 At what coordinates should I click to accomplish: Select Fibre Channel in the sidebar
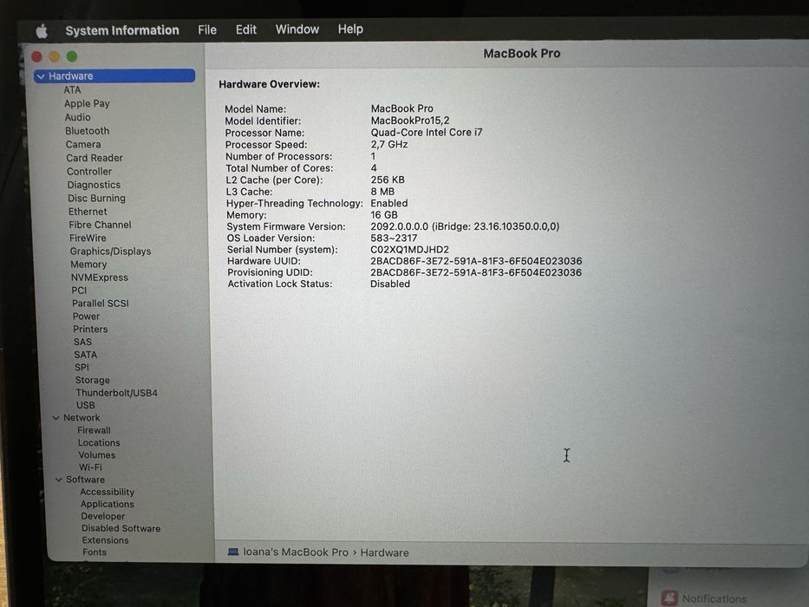click(x=100, y=225)
